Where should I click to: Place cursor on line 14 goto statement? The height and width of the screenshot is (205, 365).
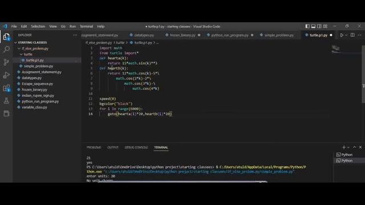(x=140, y=114)
